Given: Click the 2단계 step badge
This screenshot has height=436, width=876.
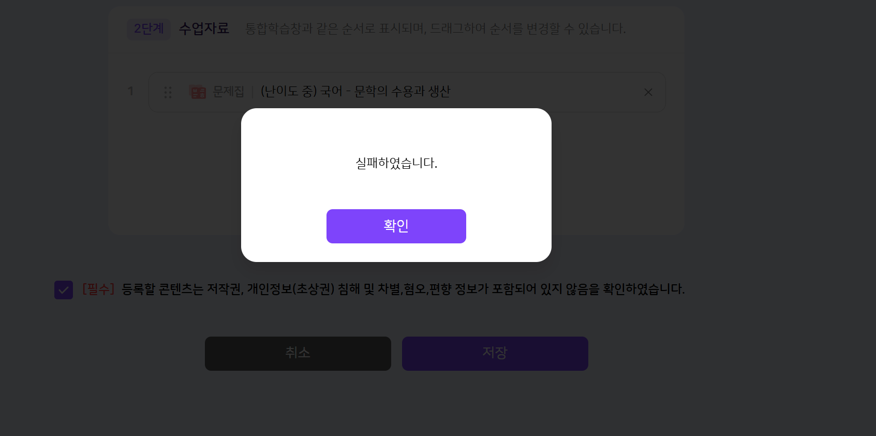Looking at the screenshot, I should (x=149, y=29).
